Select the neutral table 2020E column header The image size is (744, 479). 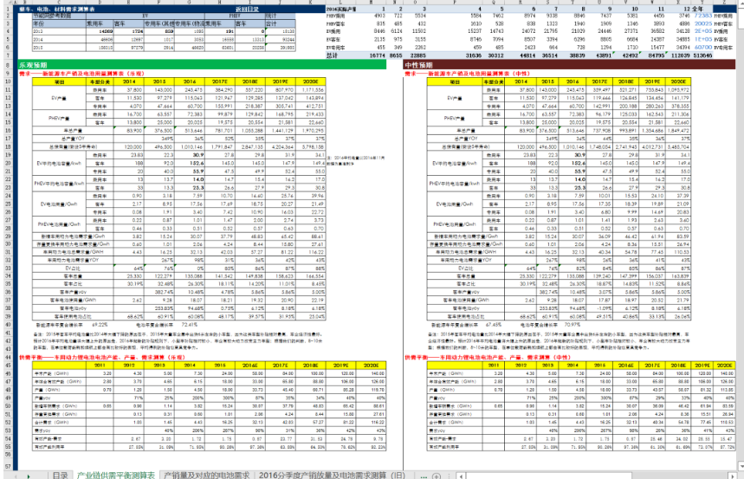coord(678,81)
